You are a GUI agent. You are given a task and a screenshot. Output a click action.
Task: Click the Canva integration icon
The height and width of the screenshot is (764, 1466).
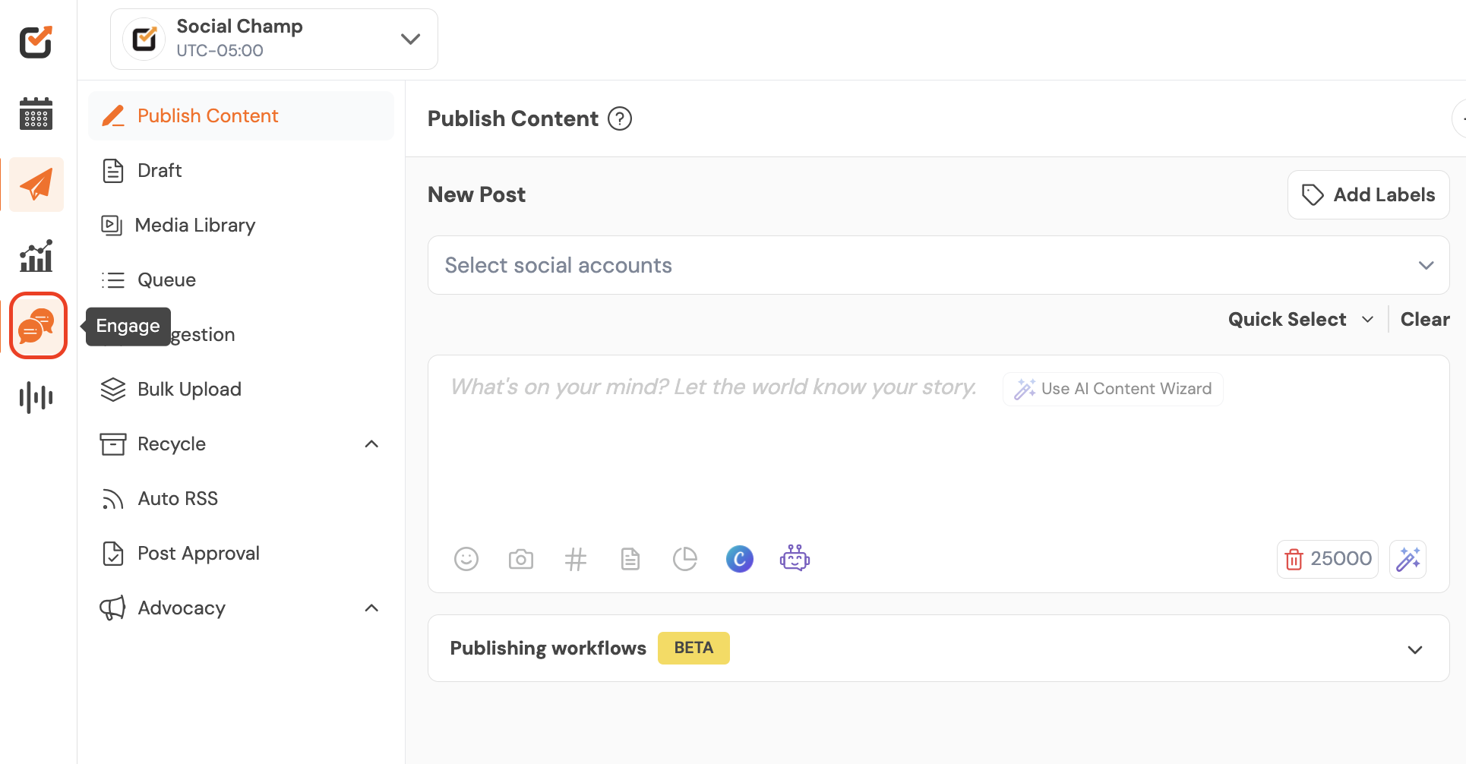(739, 559)
